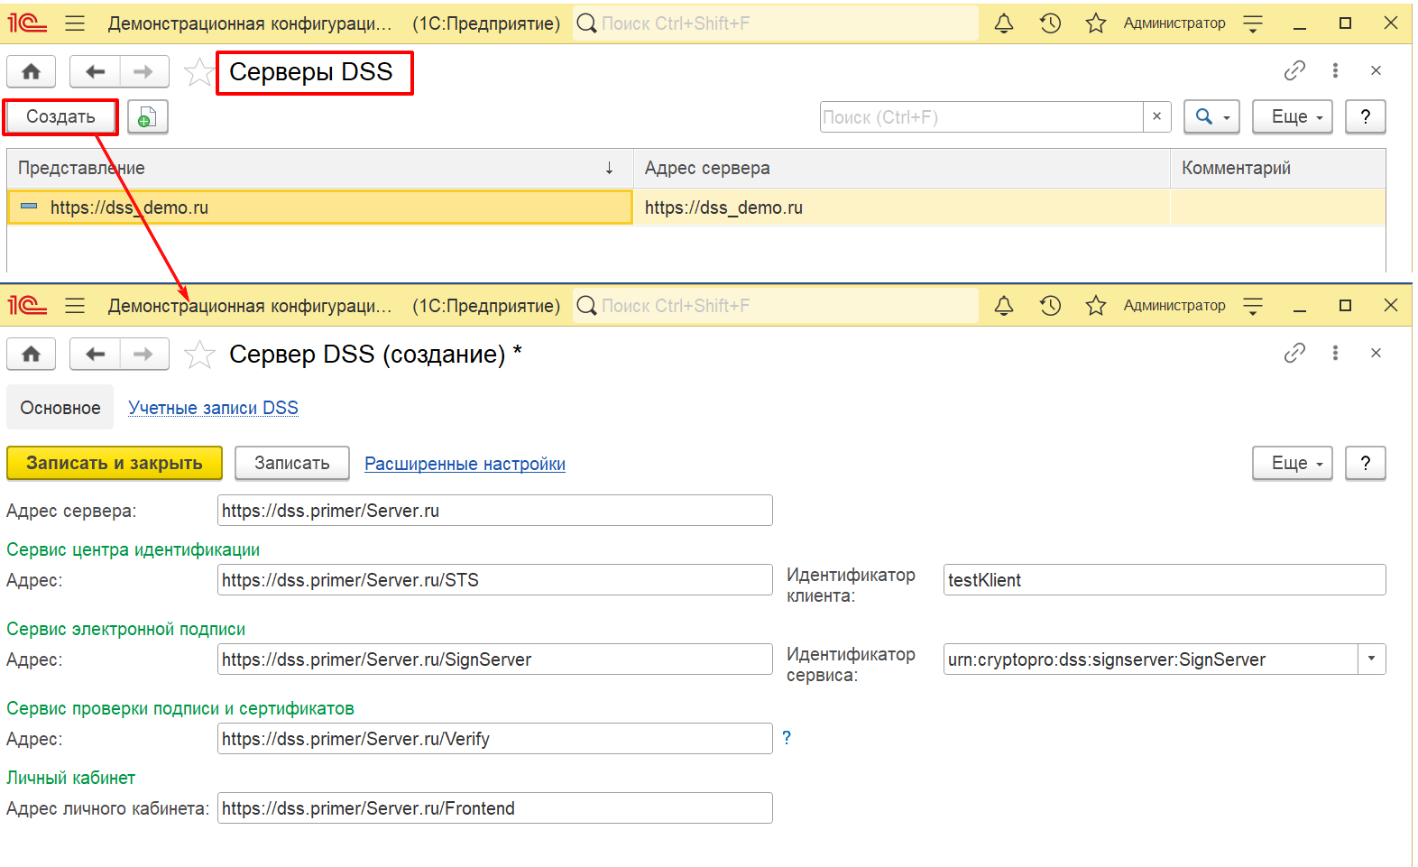Focus global search field in upper window

776,23
